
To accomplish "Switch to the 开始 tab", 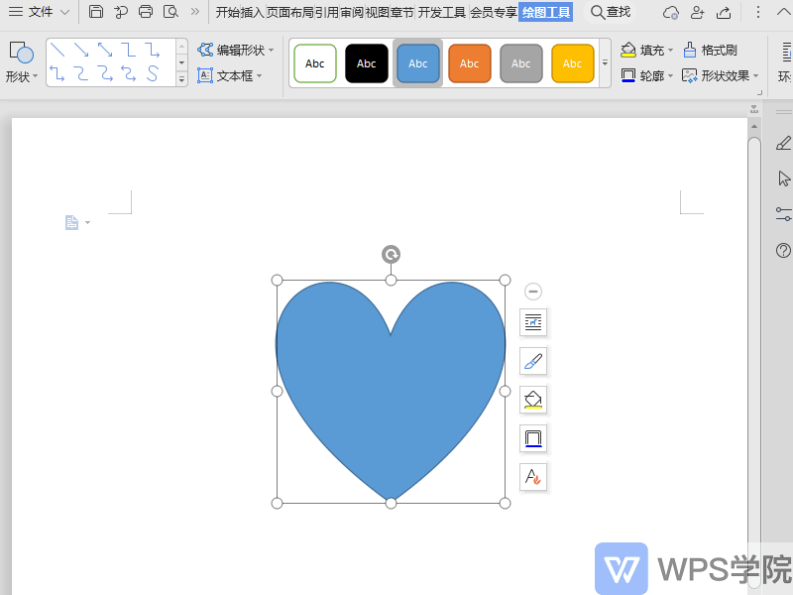I will coord(228,12).
